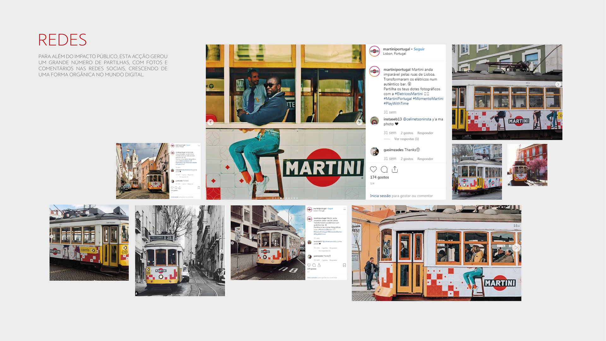Click the comment bubble icon on large post

click(384, 170)
